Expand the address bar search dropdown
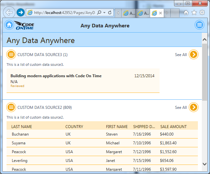Screen dimensions: 210x174 point(104,13)
